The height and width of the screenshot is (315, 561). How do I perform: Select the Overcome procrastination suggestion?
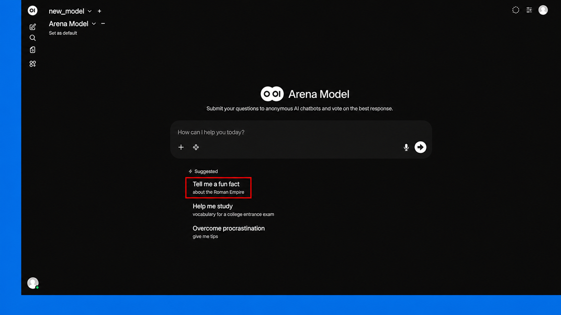[x=228, y=232]
